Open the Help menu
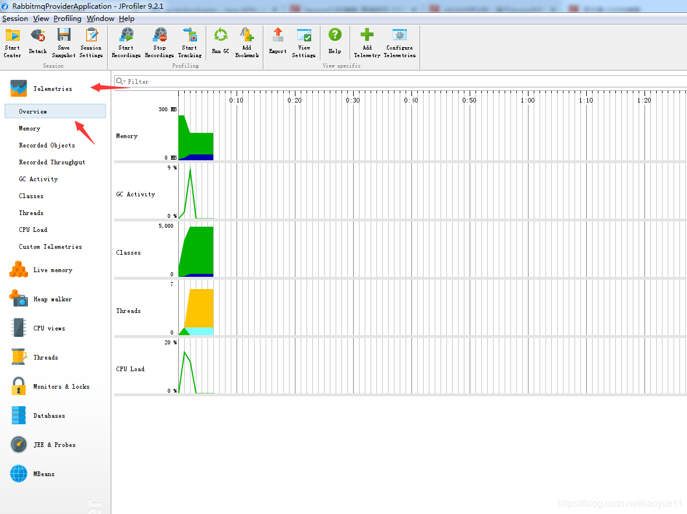This screenshot has height=514, width=687. tap(126, 19)
